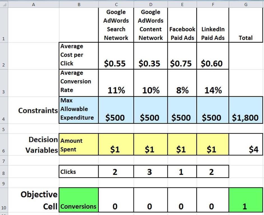
Task: Click $1 amount spent in column F
Action: [x=213, y=145]
